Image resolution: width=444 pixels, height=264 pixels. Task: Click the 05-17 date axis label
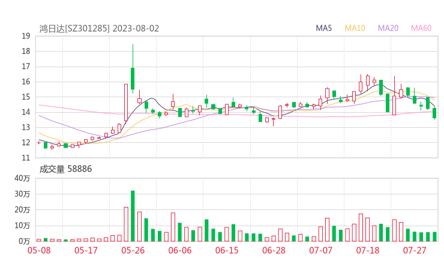coord(86,250)
